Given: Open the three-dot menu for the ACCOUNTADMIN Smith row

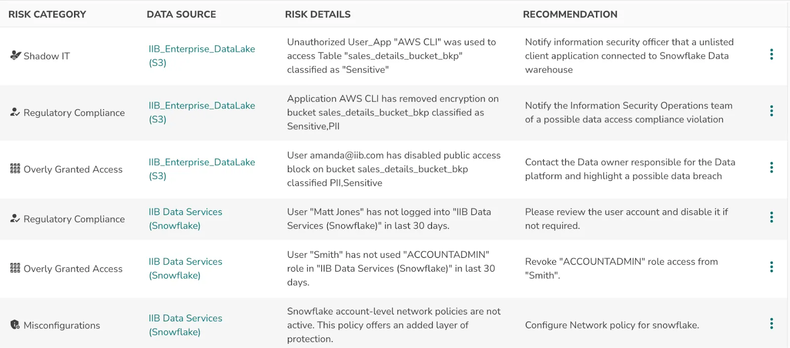Looking at the screenshot, I should (771, 267).
